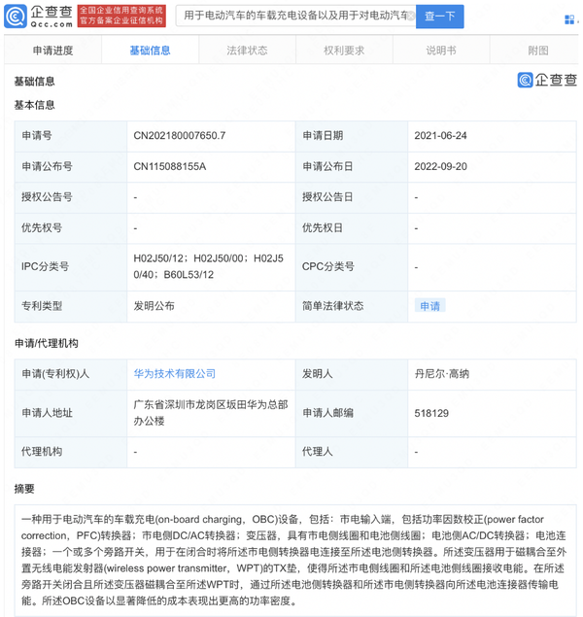Click the applicant postal code 518129
The width and height of the screenshot is (583, 617).
coord(431,413)
